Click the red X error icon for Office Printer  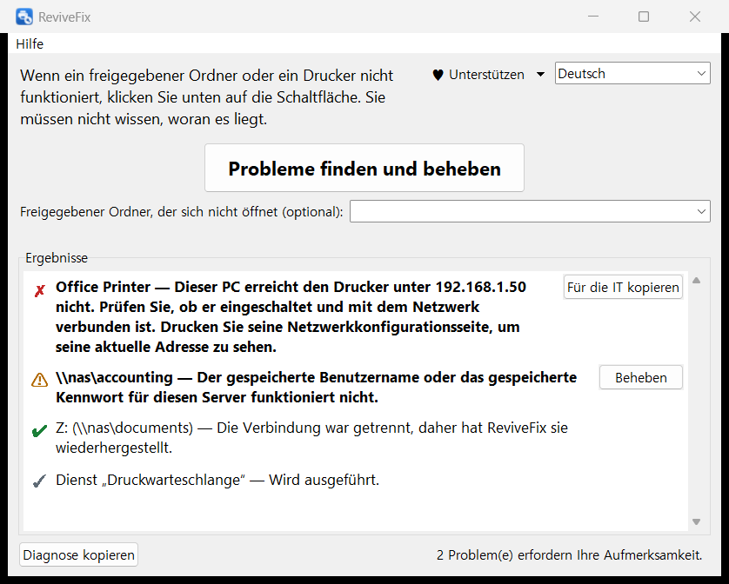tap(39, 291)
